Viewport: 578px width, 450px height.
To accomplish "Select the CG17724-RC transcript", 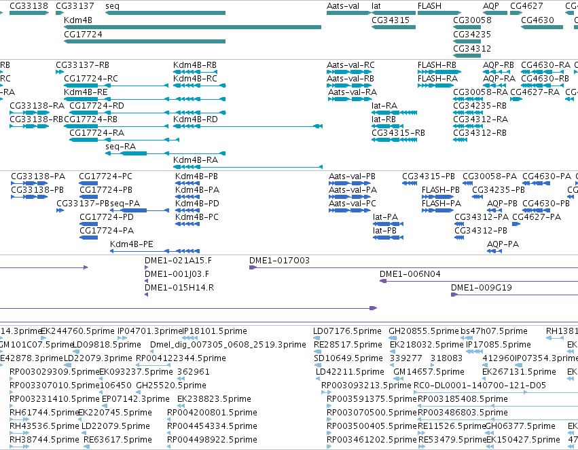I will point(116,86).
